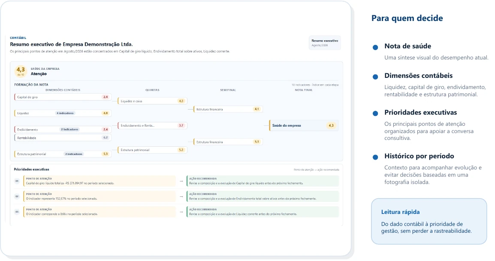Click the 'Leitura rápida' info card

coord(429,221)
